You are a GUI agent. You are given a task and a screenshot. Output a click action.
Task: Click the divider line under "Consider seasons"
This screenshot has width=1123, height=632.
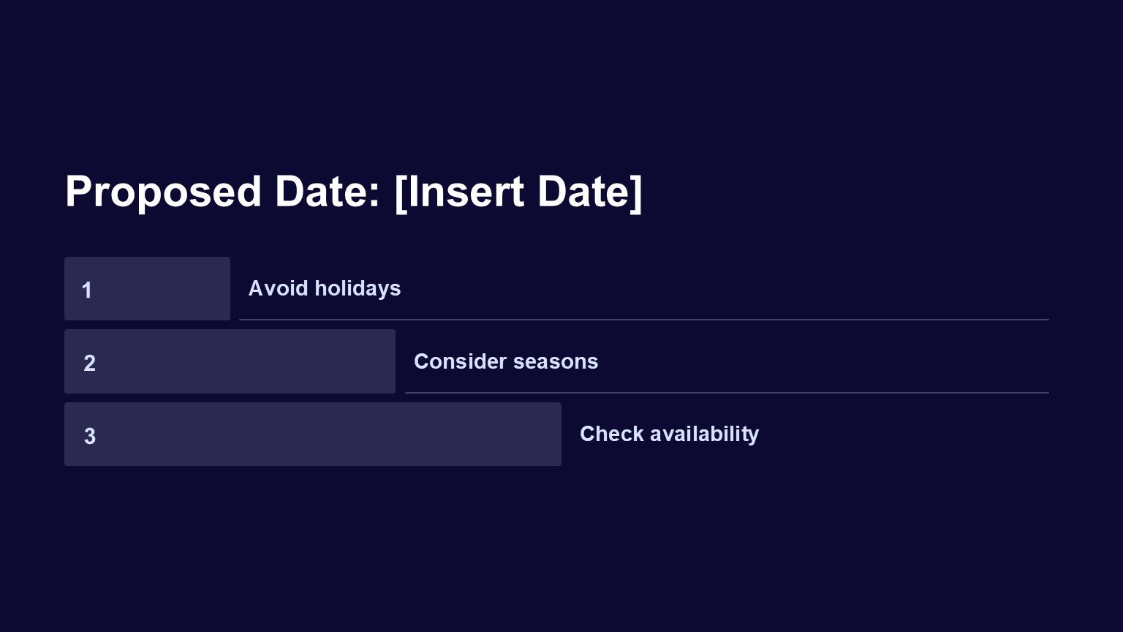727,393
